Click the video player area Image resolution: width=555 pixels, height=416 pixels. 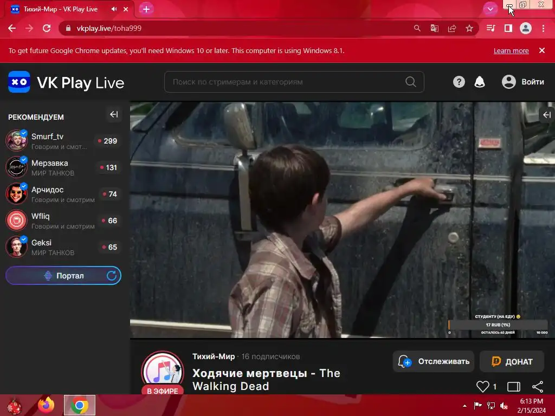[343, 220]
